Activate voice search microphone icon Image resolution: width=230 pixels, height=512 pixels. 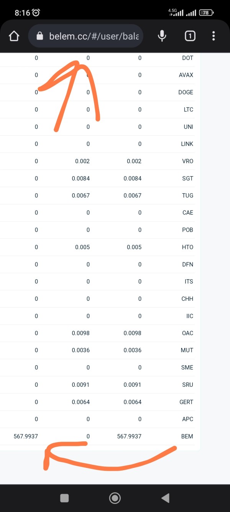point(162,36)
